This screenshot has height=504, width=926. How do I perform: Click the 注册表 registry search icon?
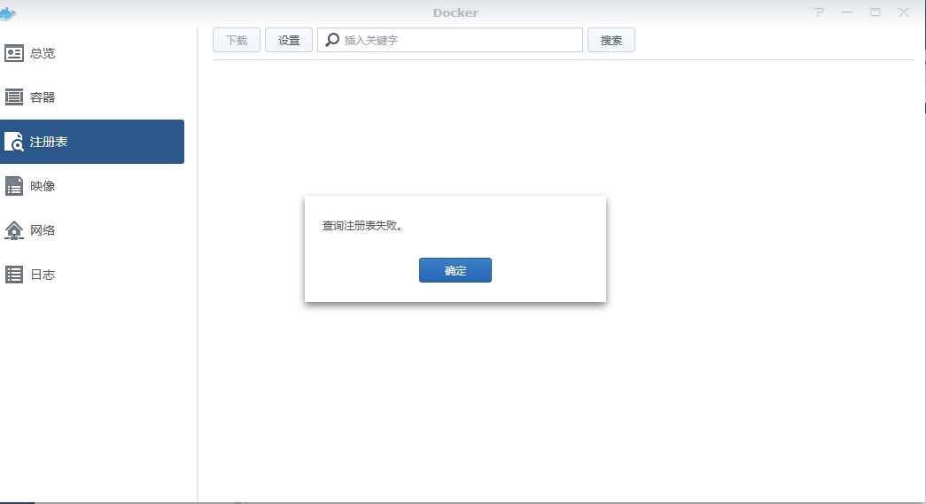(14, 142)
